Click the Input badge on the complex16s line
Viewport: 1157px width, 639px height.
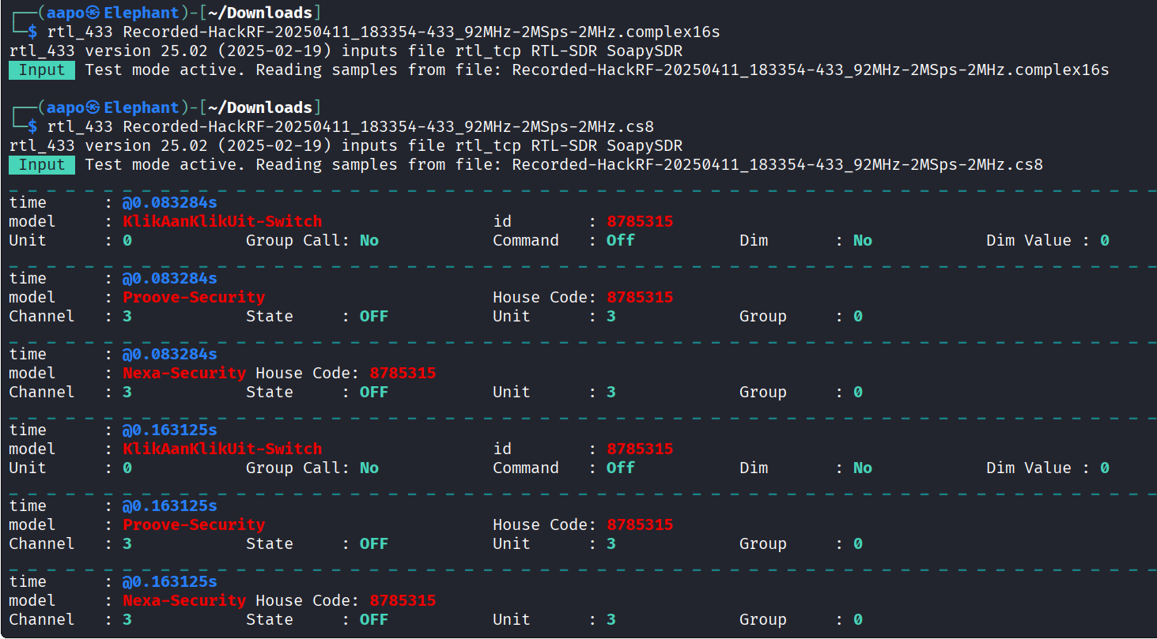(x=42, y=70)
